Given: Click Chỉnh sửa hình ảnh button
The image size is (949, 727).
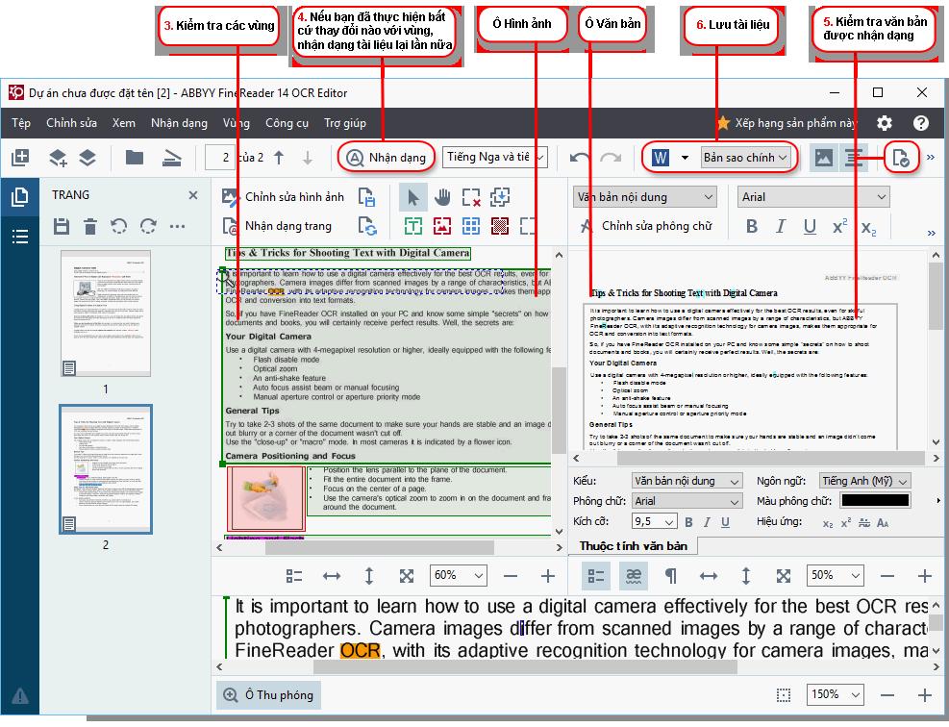Looking at the screenshot, I should click(x=283, y=197).
